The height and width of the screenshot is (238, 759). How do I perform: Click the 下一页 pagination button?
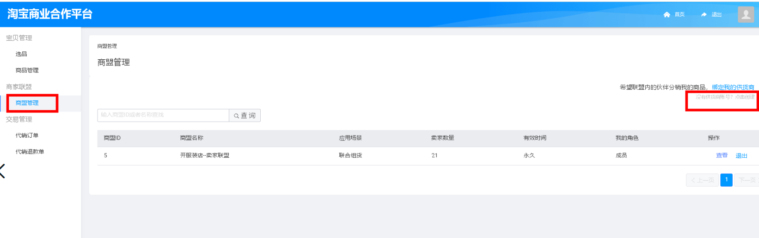[747, 180]
